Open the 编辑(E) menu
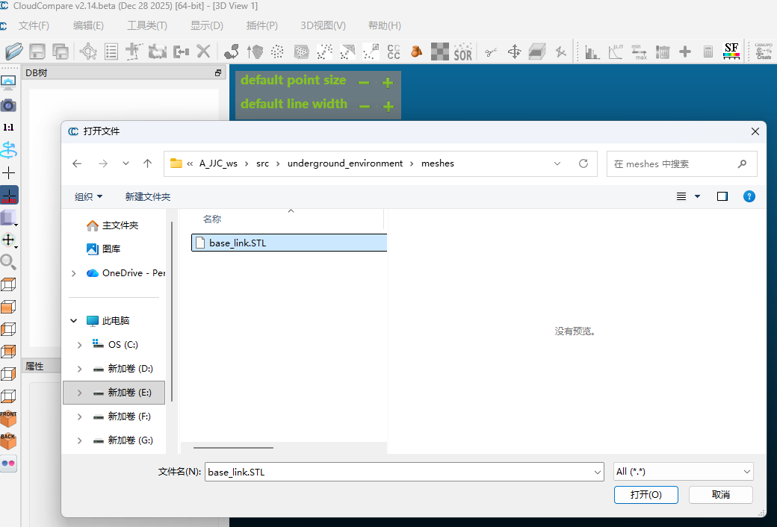This screenshot has width=777, height=527. coord(88,25)
